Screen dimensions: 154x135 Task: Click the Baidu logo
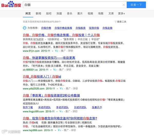pos(11,4)
